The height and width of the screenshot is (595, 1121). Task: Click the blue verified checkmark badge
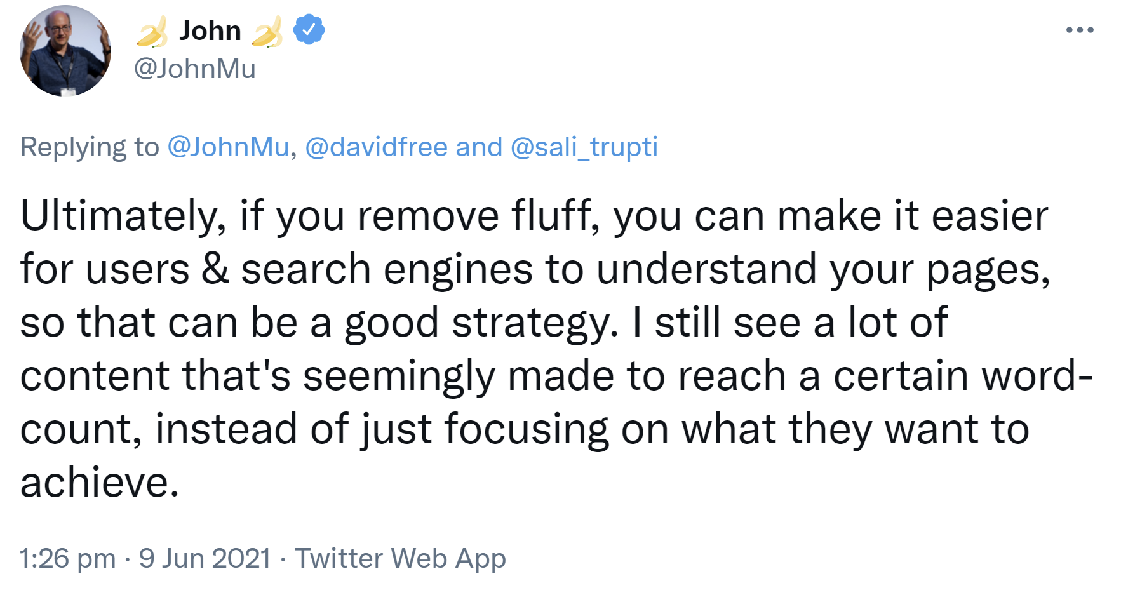pos(309,30)
